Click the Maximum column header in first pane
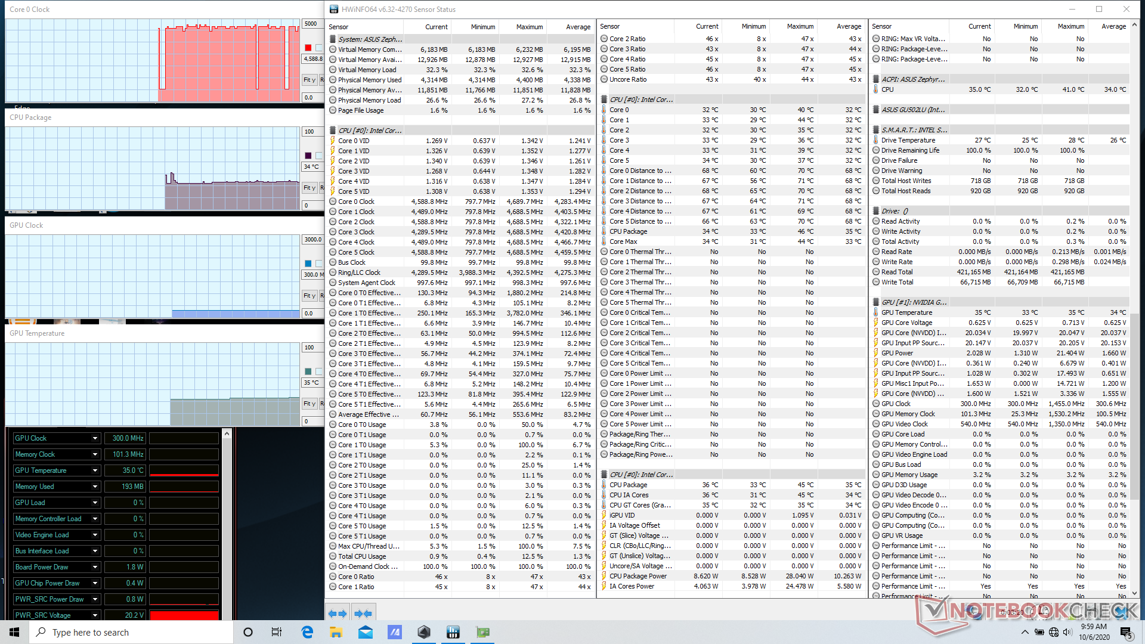The image size is (1145, 644). [x=528, y=27]
